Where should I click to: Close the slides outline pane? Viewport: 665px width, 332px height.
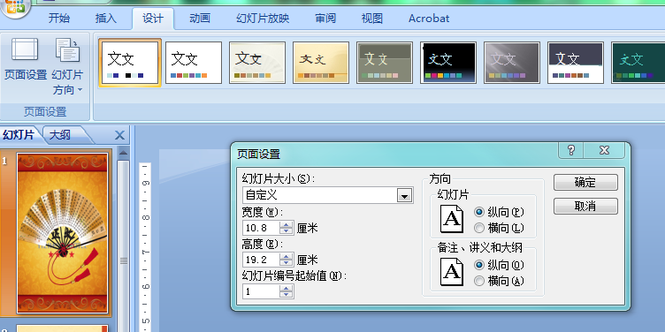click(x=119, y=135)
